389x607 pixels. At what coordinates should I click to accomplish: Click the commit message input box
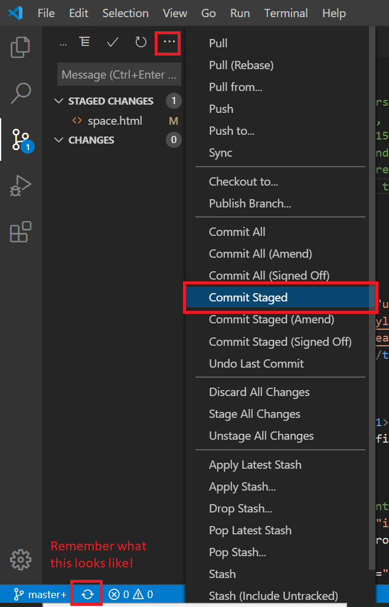(x=119, y=75)
